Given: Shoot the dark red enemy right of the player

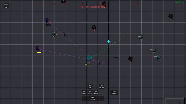Looking at the screenshot, I should [x=131, y=59].
